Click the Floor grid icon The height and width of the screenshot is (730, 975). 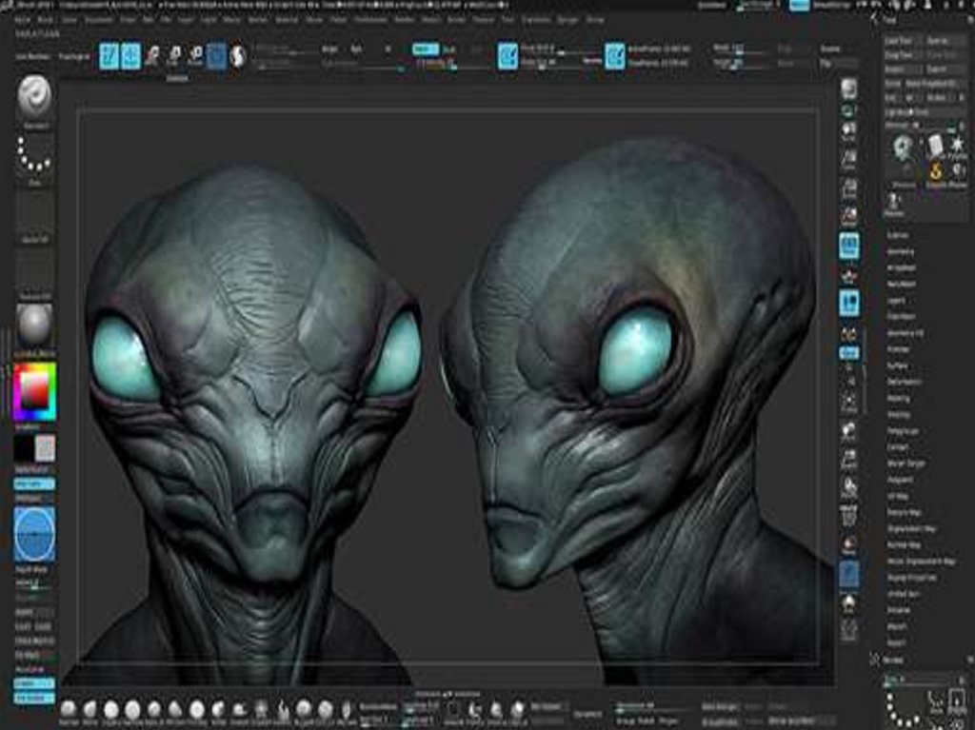click(x=848, y=276)
